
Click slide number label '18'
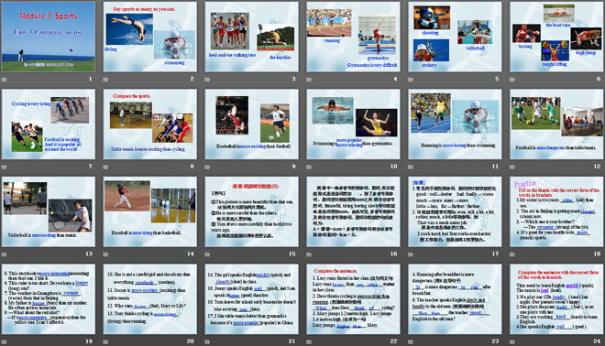[598, 254]
